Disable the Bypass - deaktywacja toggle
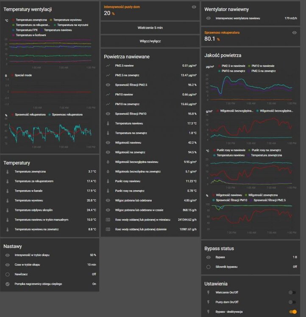The width and height of the screenshot is (306, 317). [x=292, y=312]
